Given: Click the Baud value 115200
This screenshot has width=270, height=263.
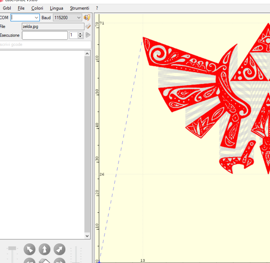Looking at the screenshot, I should [x=61, y=18].
